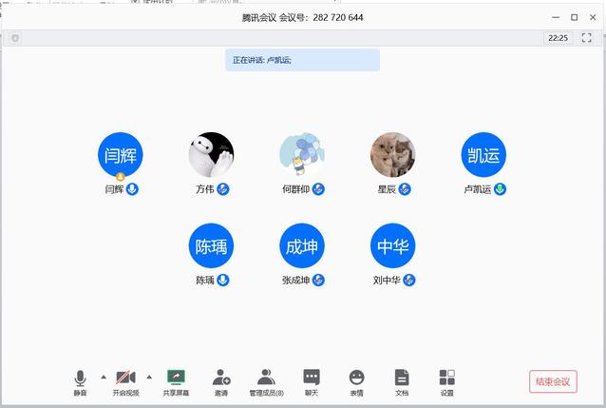Click the meeting info icon at top-left
Screen dimensions: 606x408
coord(15,38)
